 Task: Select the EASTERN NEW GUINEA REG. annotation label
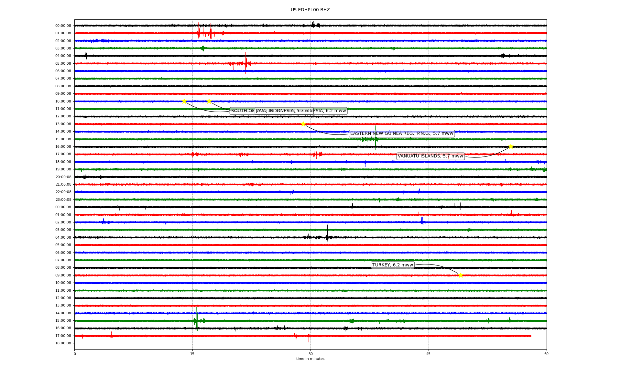point(402,134)
